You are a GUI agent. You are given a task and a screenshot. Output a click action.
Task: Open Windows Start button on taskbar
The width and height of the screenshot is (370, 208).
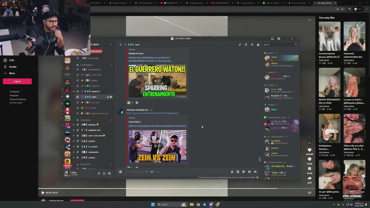[x=153, y=205]
